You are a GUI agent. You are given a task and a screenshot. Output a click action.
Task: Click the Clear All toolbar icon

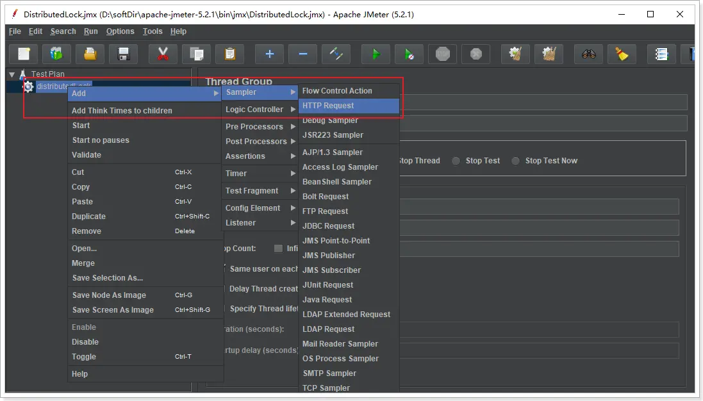coord(549,54)
